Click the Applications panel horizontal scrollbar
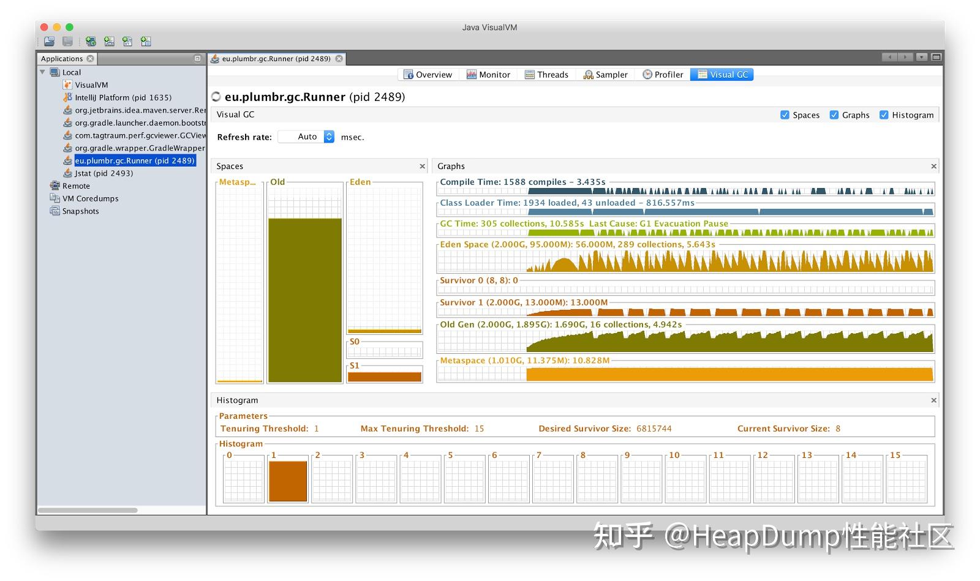 88,510
